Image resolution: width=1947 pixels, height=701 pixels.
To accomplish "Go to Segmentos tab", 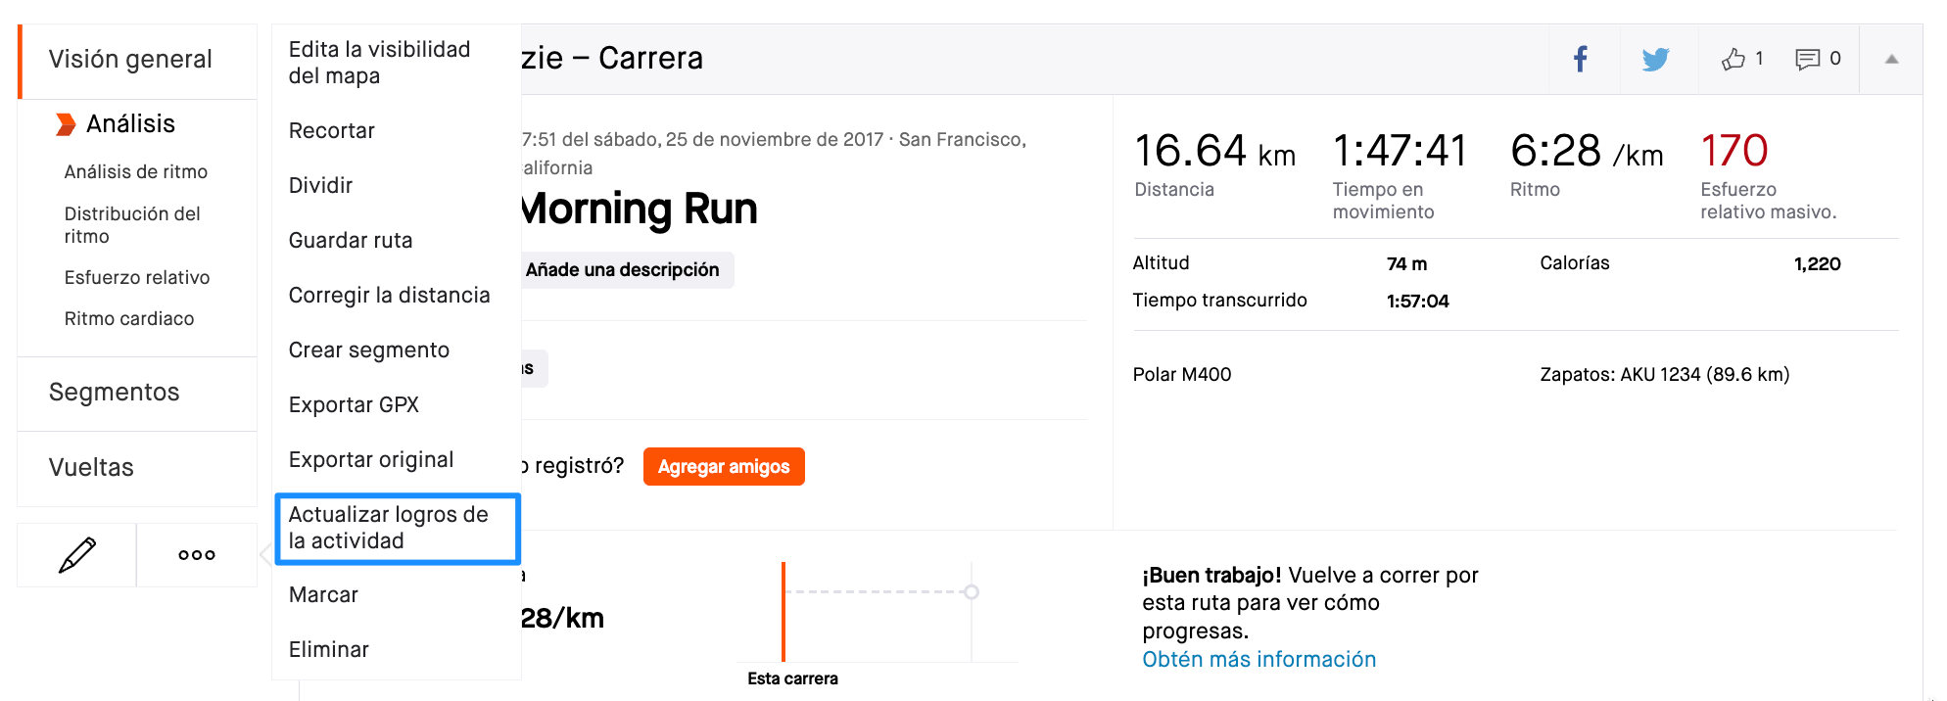I will [115, 393].
